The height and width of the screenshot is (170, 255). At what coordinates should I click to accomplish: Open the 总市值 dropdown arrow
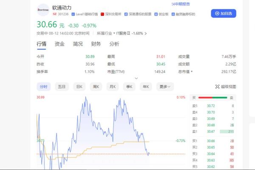pyautogui.click(x=192, y=71)
